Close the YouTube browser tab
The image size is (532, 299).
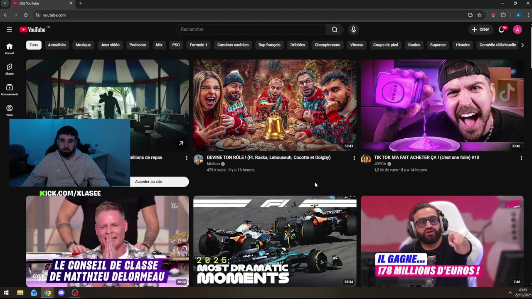pyautogui.click(x=71, y=3)
